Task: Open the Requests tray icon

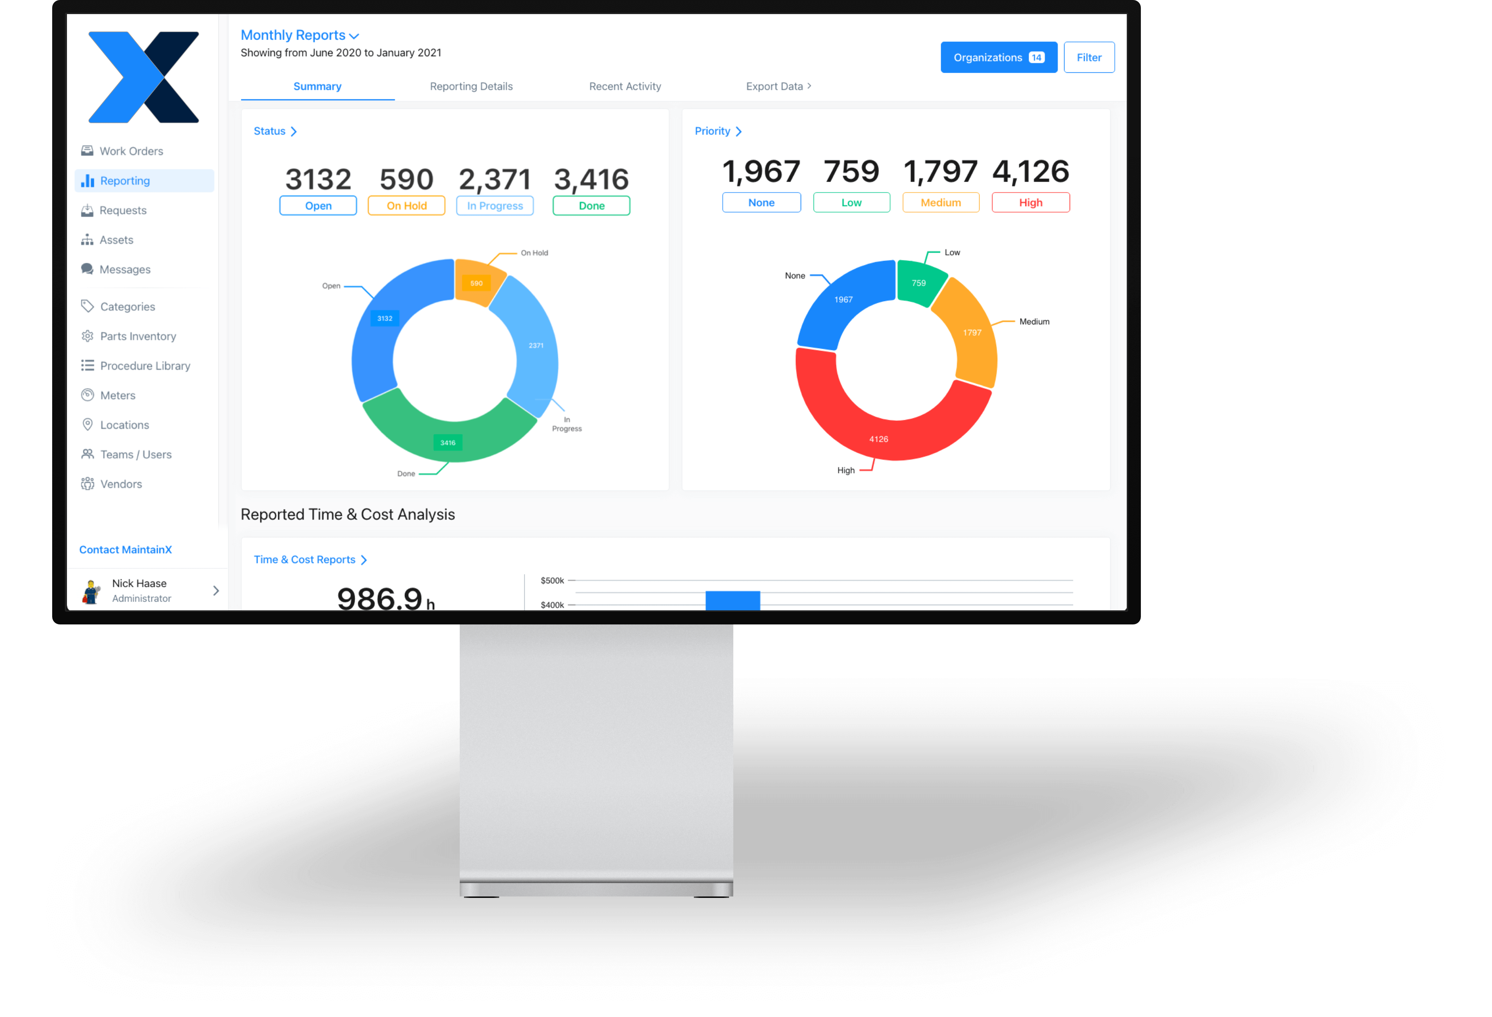Action: [87, 210]
